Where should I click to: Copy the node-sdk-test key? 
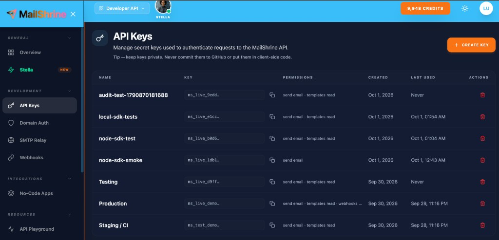pos(272,138)
